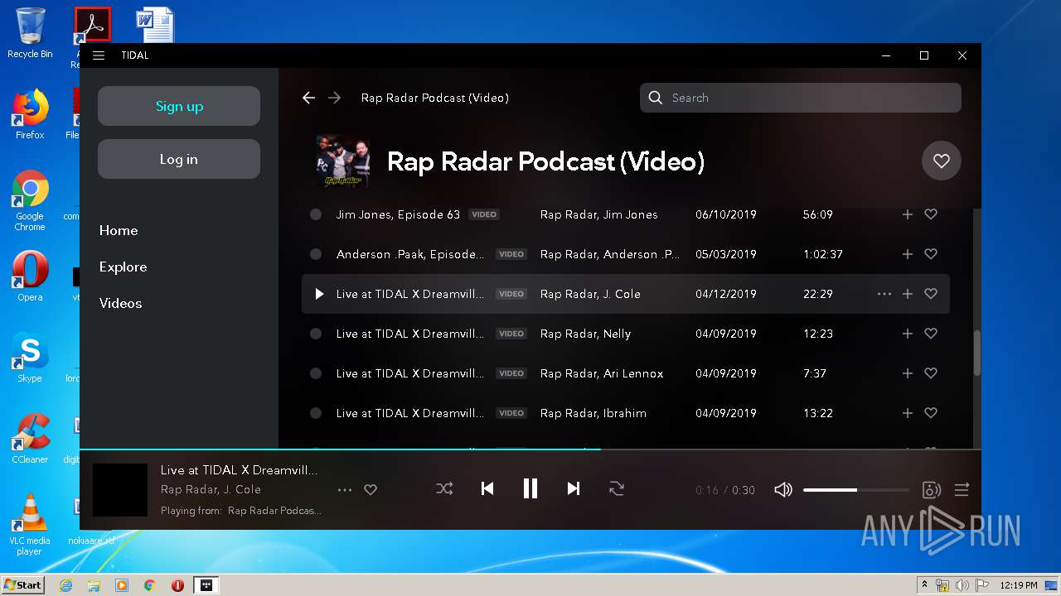Screen dimensions: 1061x596
Task: Favorite the Ibrahim video
Action: point(931,413)
